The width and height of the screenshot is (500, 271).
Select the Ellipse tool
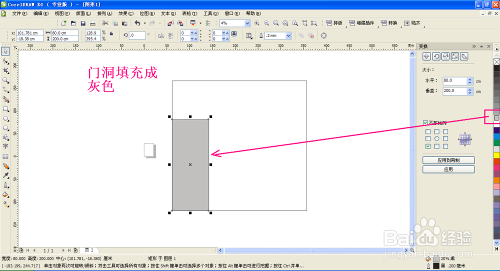point(5,118)
